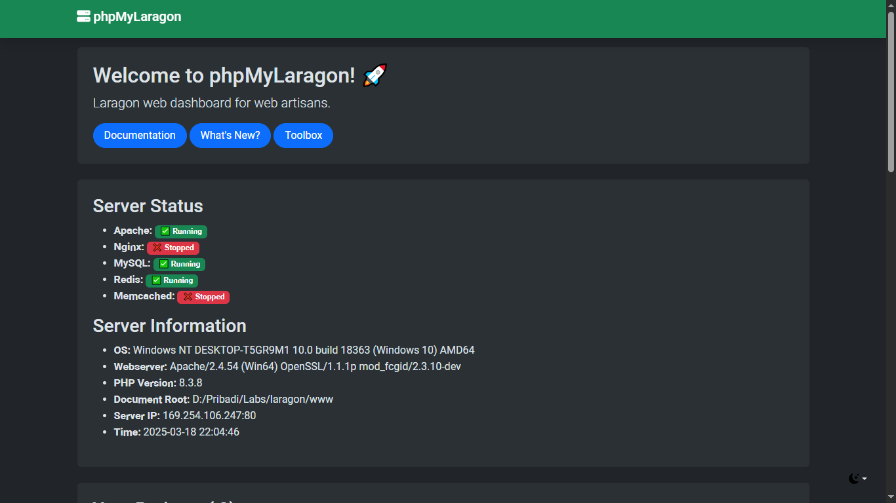Open the What's New? button

point(230,136)
